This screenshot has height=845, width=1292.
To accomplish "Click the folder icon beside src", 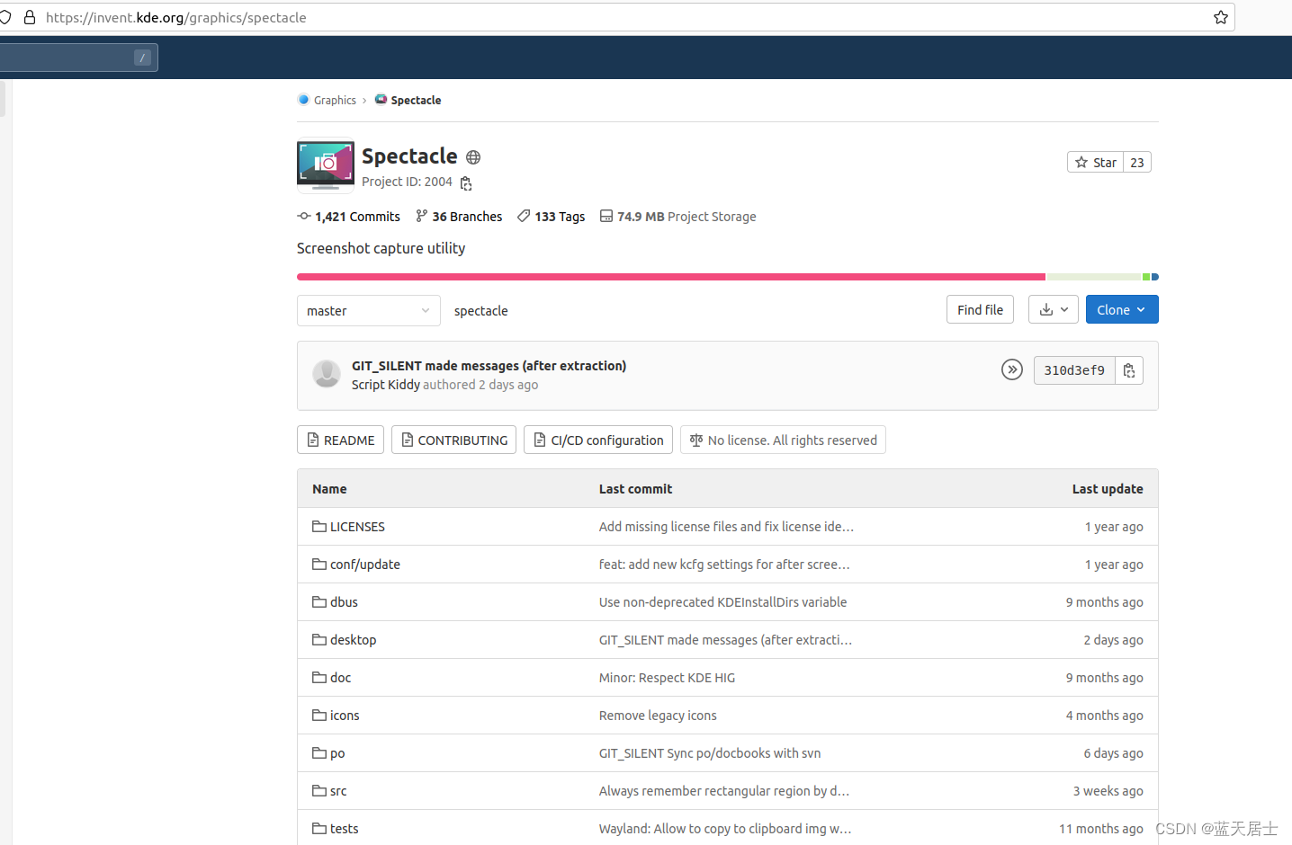I will tap(319, 791).
